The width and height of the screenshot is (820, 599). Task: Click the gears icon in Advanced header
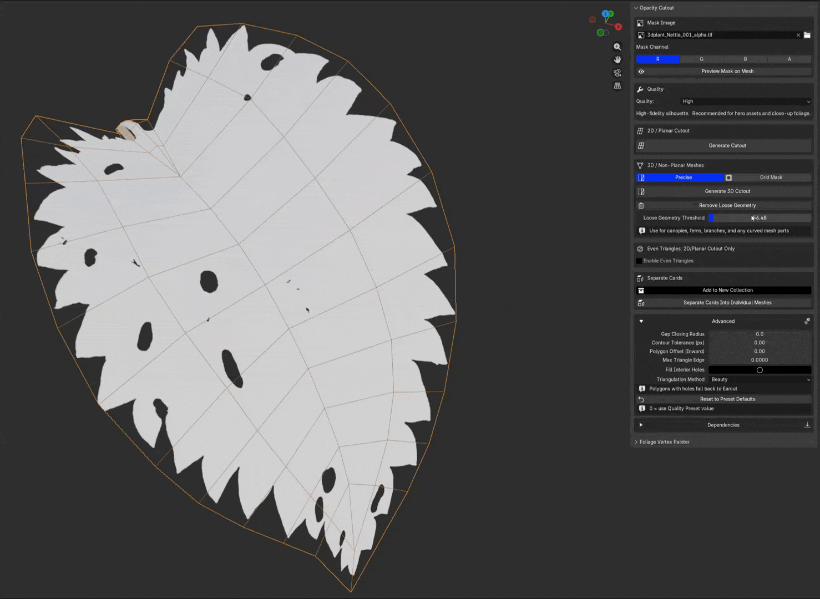pos(807,321)
